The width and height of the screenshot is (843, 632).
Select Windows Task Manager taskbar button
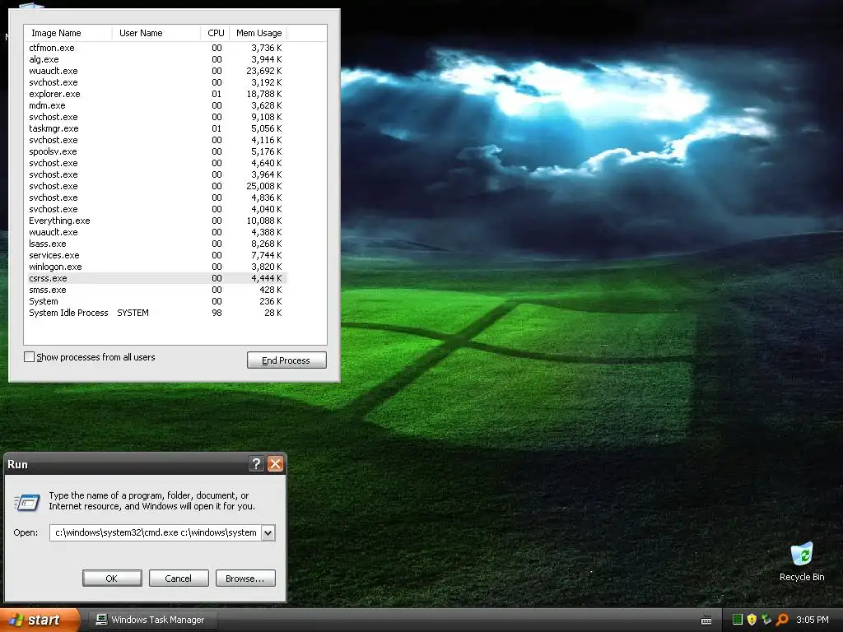coord(151,620)
